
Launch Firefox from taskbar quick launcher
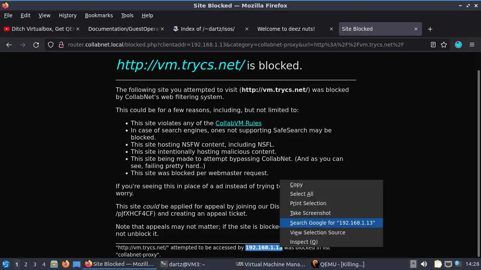[x=65, y=264]
